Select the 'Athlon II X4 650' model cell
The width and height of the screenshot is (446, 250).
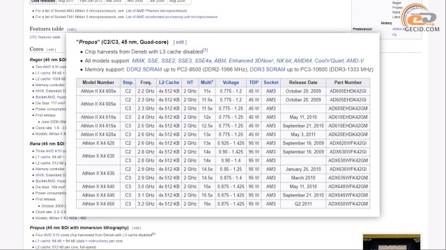coord(98,204)
